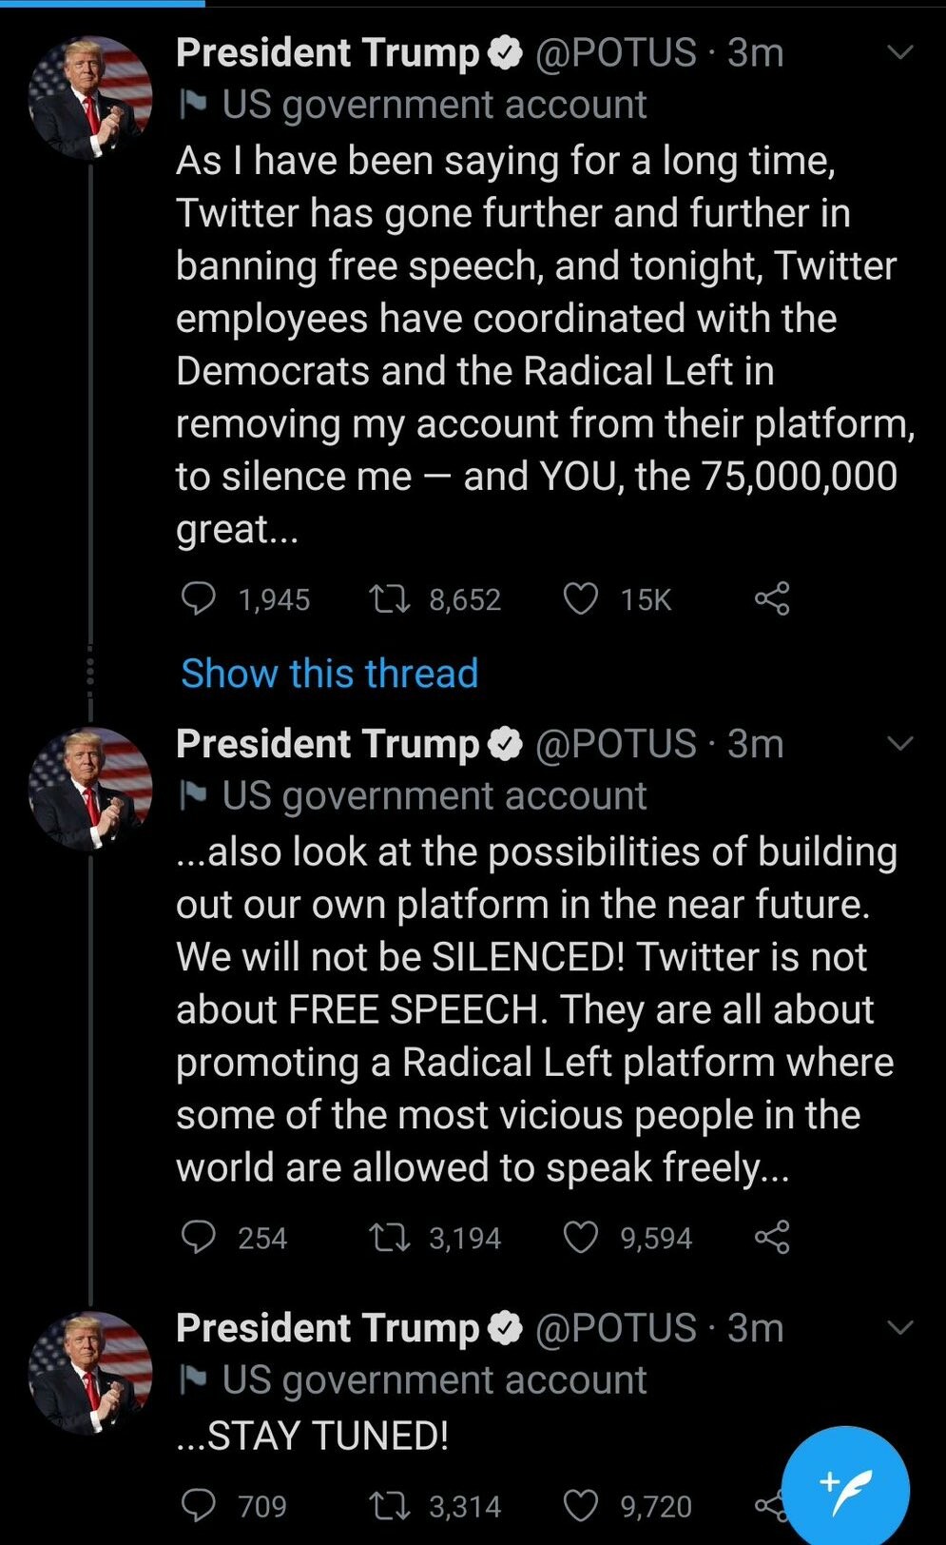Tap the profile avatar beside 'STAY TUNED!' tweet
Viewport: 946px width, 1545px height.
pyautogui.click(x=90, y=1373)
